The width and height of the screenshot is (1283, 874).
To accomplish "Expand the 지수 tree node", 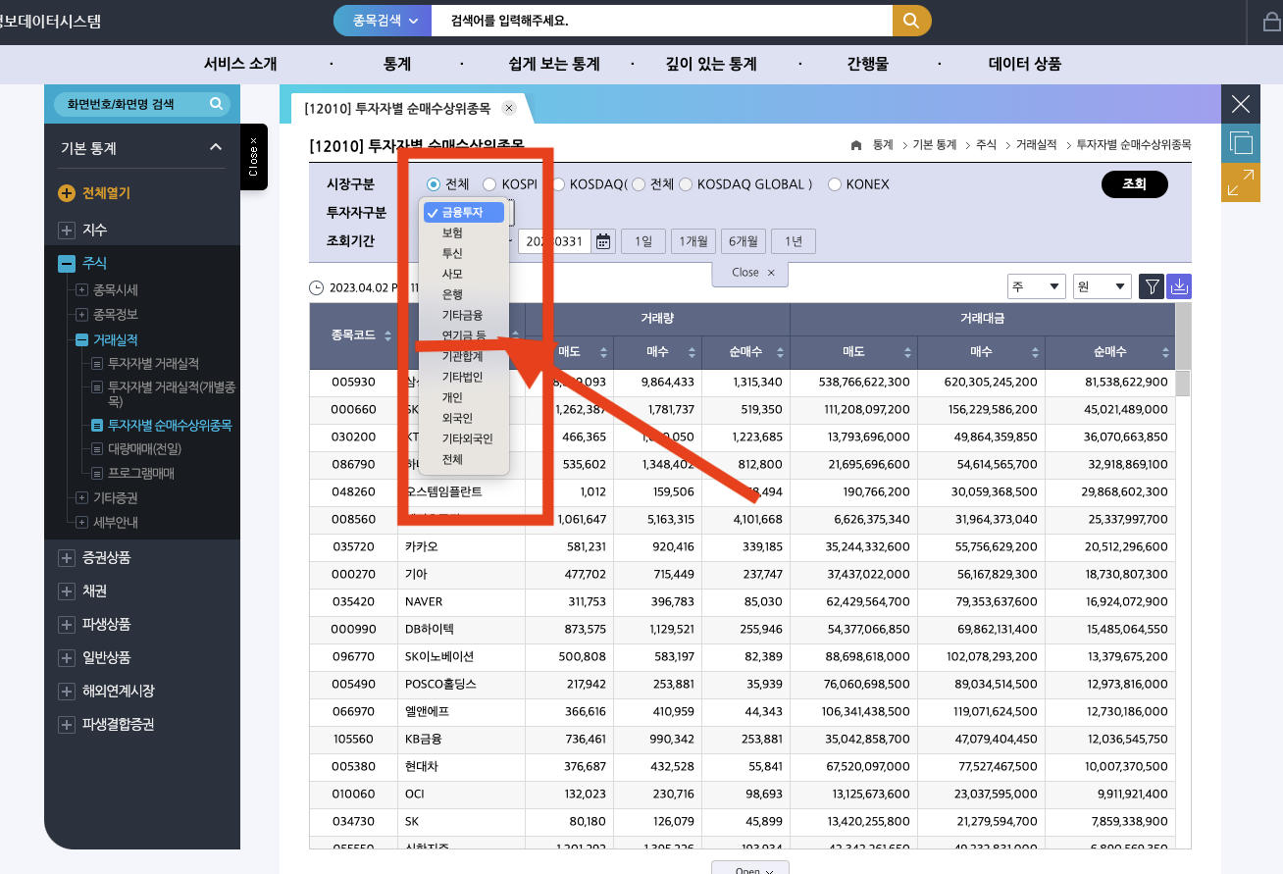I will [x=67, y=231].
